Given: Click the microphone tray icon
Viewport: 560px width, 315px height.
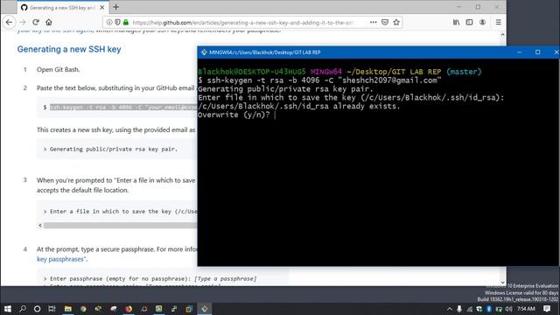Looking at the screenshot, I should [x=459, y=309].
